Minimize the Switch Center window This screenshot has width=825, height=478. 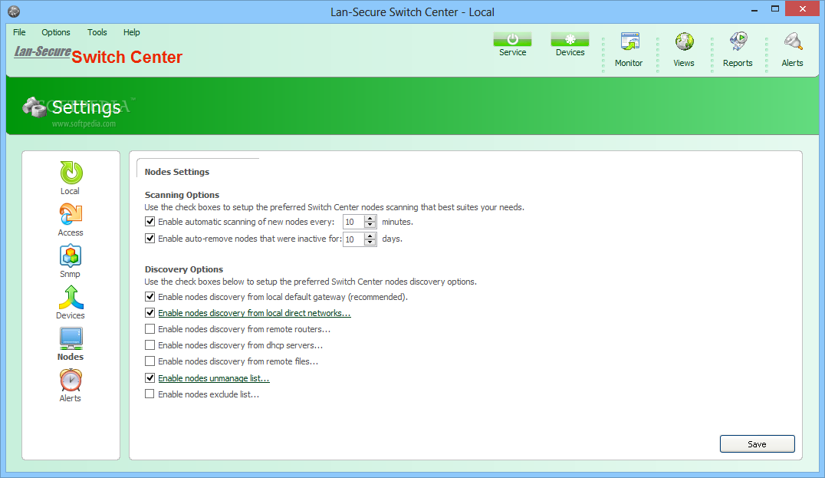(x=754, y=9)
